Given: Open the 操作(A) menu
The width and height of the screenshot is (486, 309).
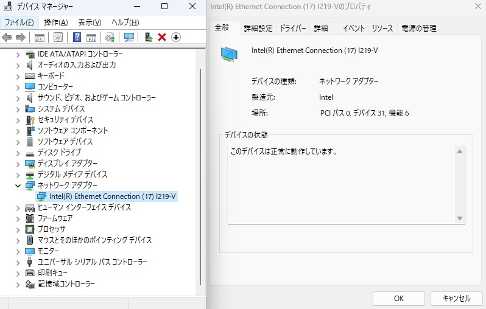Looking at the screenshot, I should [56, 23].
